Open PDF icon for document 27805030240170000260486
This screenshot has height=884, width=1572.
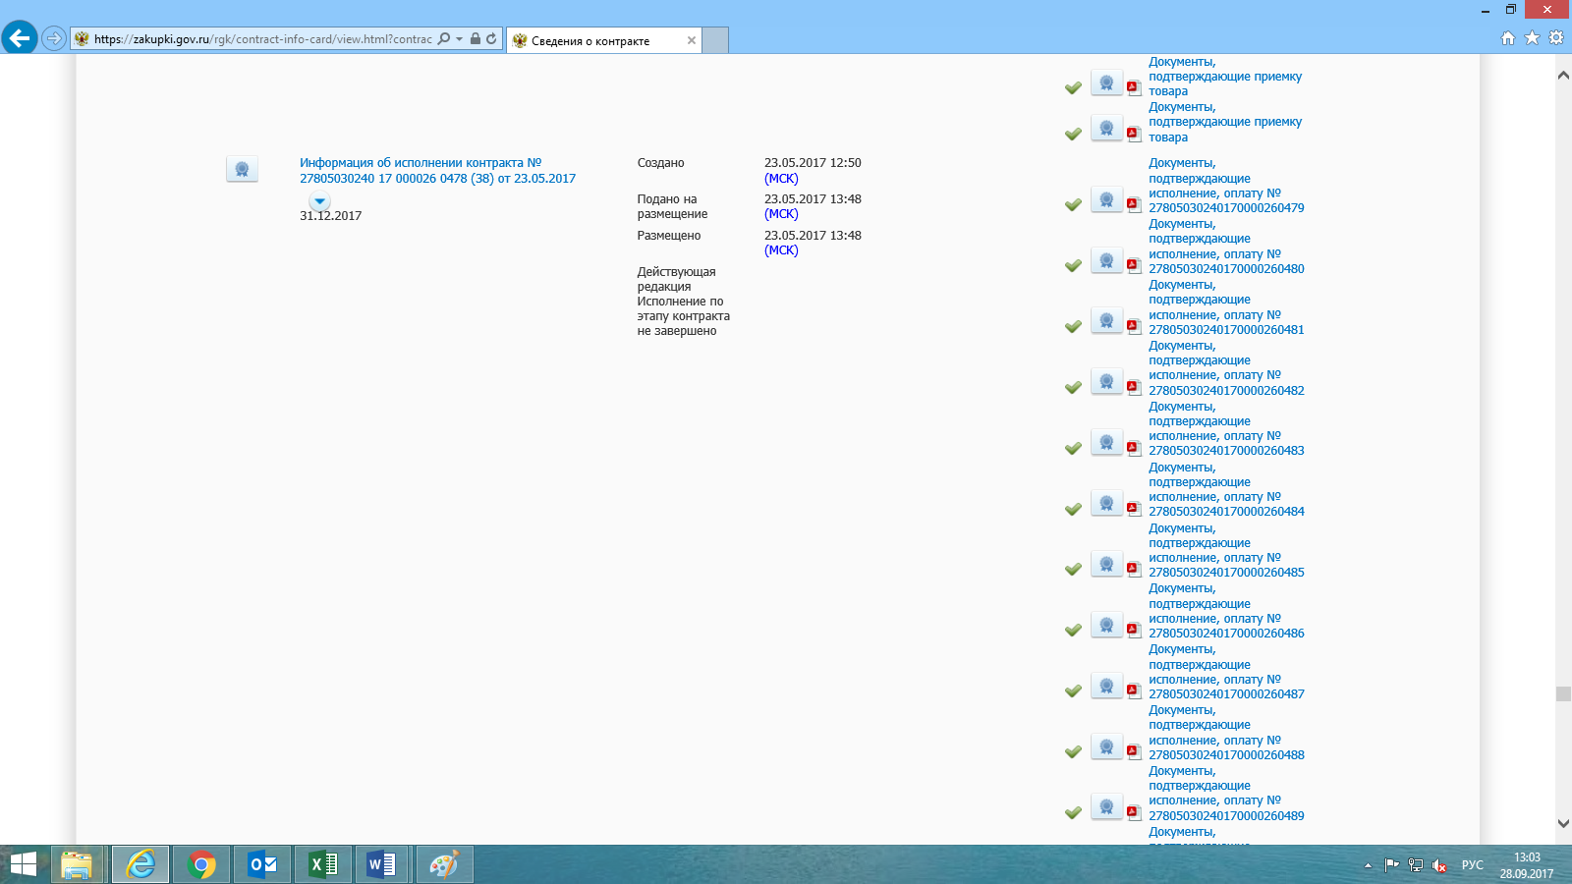click(x=1134, y=630)
